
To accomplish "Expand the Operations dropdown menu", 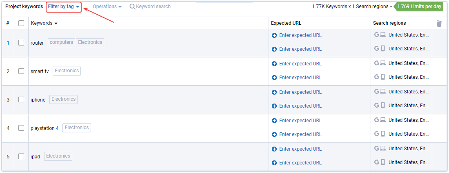I will pos(107,6).
